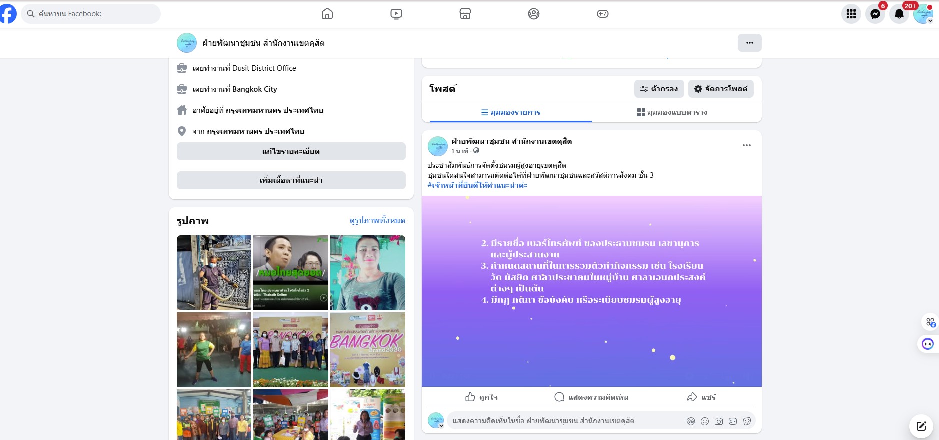Switch to มุมมองแบบตาราง grid view tab
939x440 pixels.
(672, 112)
